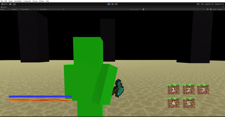
Task: Open the GameObject menu
Action: pos(18,1)
